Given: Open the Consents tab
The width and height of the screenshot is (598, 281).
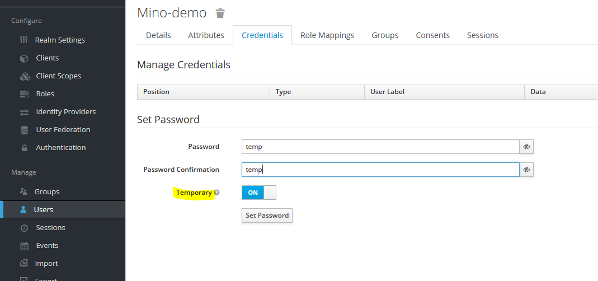Looking at the screenshot, I should pos(432,35).
